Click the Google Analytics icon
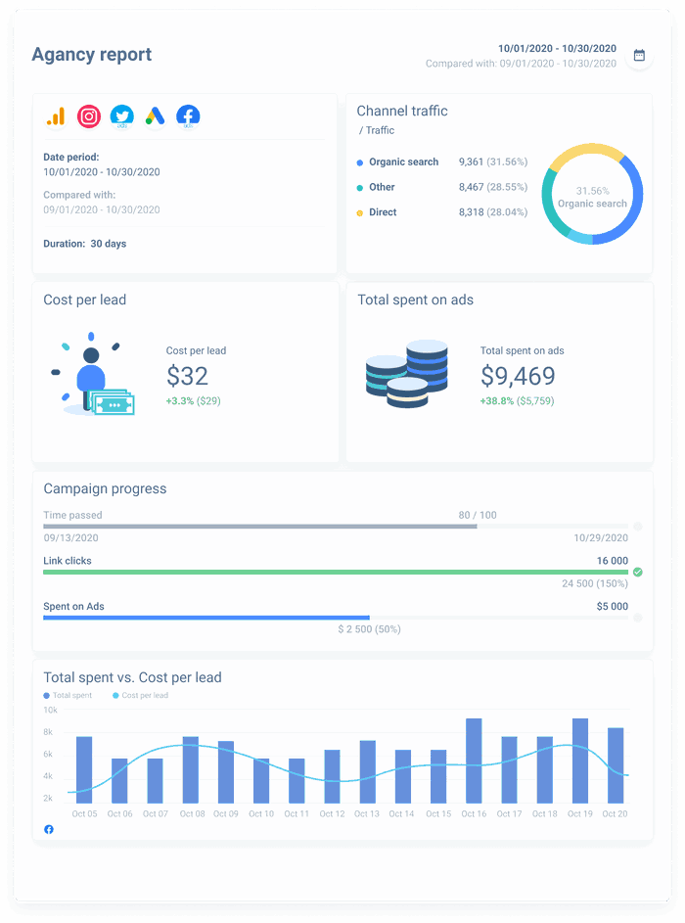The image size is (685, 923). tap(56, 116)
